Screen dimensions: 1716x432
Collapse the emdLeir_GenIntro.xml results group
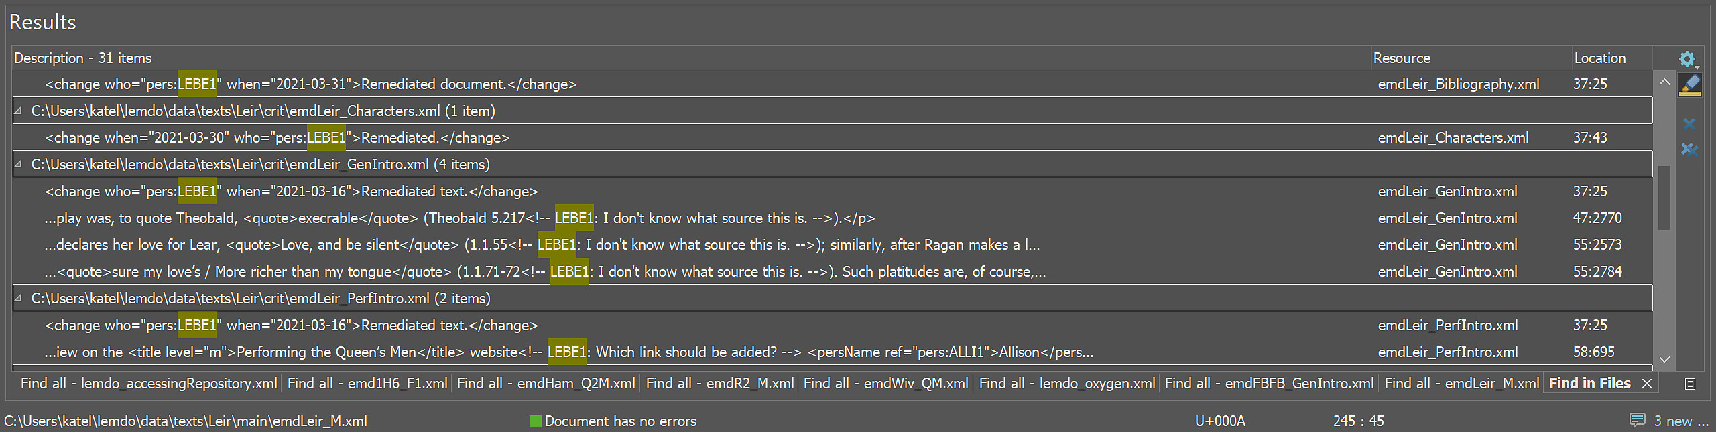click(x=18, y=164)
